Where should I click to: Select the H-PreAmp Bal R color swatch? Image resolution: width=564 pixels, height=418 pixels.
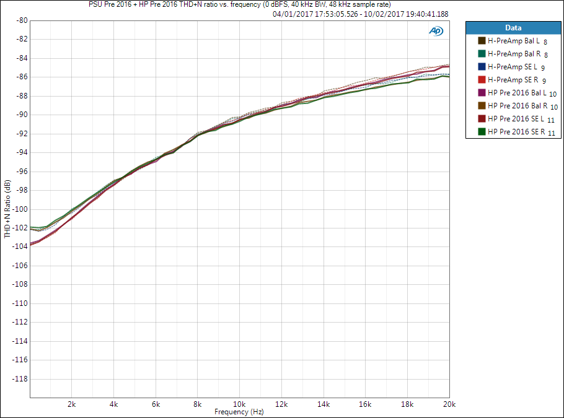(x=482, y=53)
